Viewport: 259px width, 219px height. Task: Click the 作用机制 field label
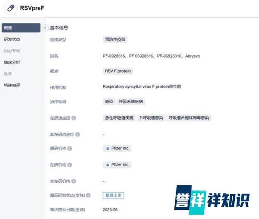[58, 88]
